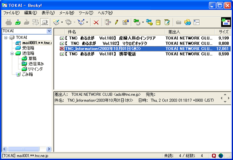Open the dropdown arrow beside forward icon
This screenshot has height=160, width=233.
pyautogui.click(x=87, y=22)
